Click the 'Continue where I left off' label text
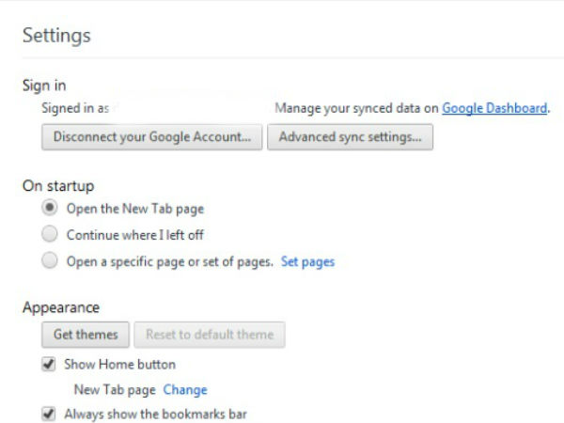Image resolution: width=564 pixels, height=423 pixels. click(134, 235)
